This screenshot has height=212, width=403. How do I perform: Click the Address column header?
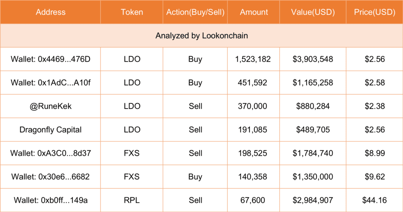click(x=50, y=12)
